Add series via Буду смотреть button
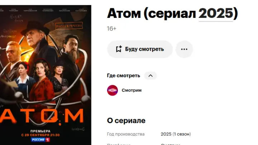The height and width of the screenshot is (145, 258). [140, 49]
